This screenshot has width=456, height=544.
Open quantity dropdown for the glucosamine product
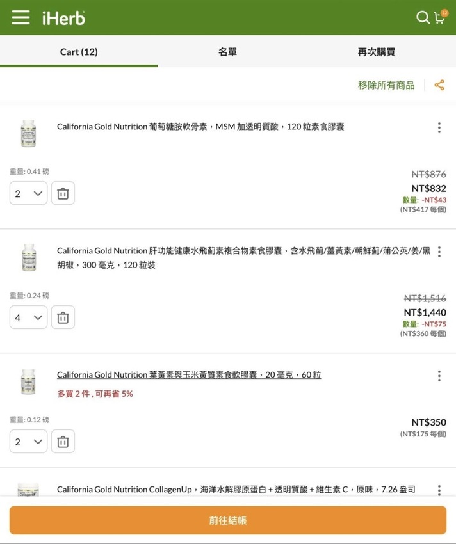(28, 193)
